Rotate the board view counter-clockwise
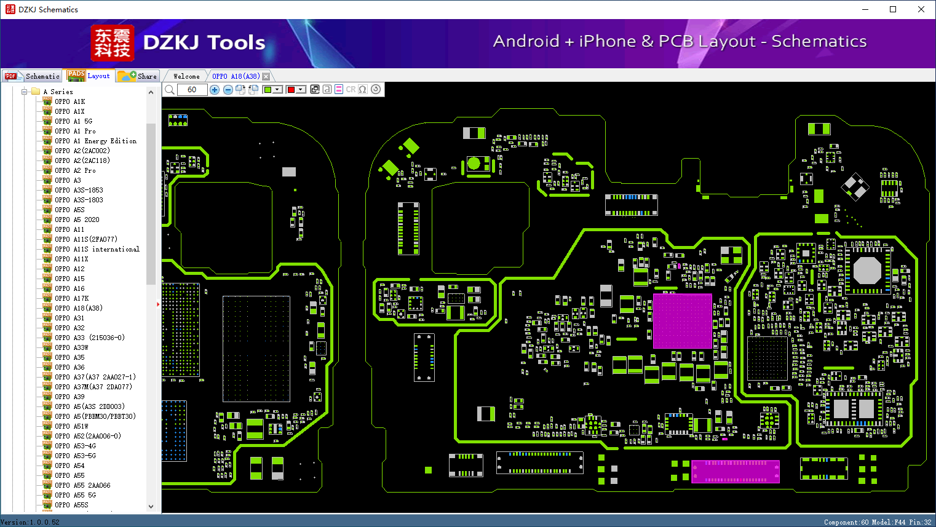Screen dimensions: 936x527 (x=253, y=90)
